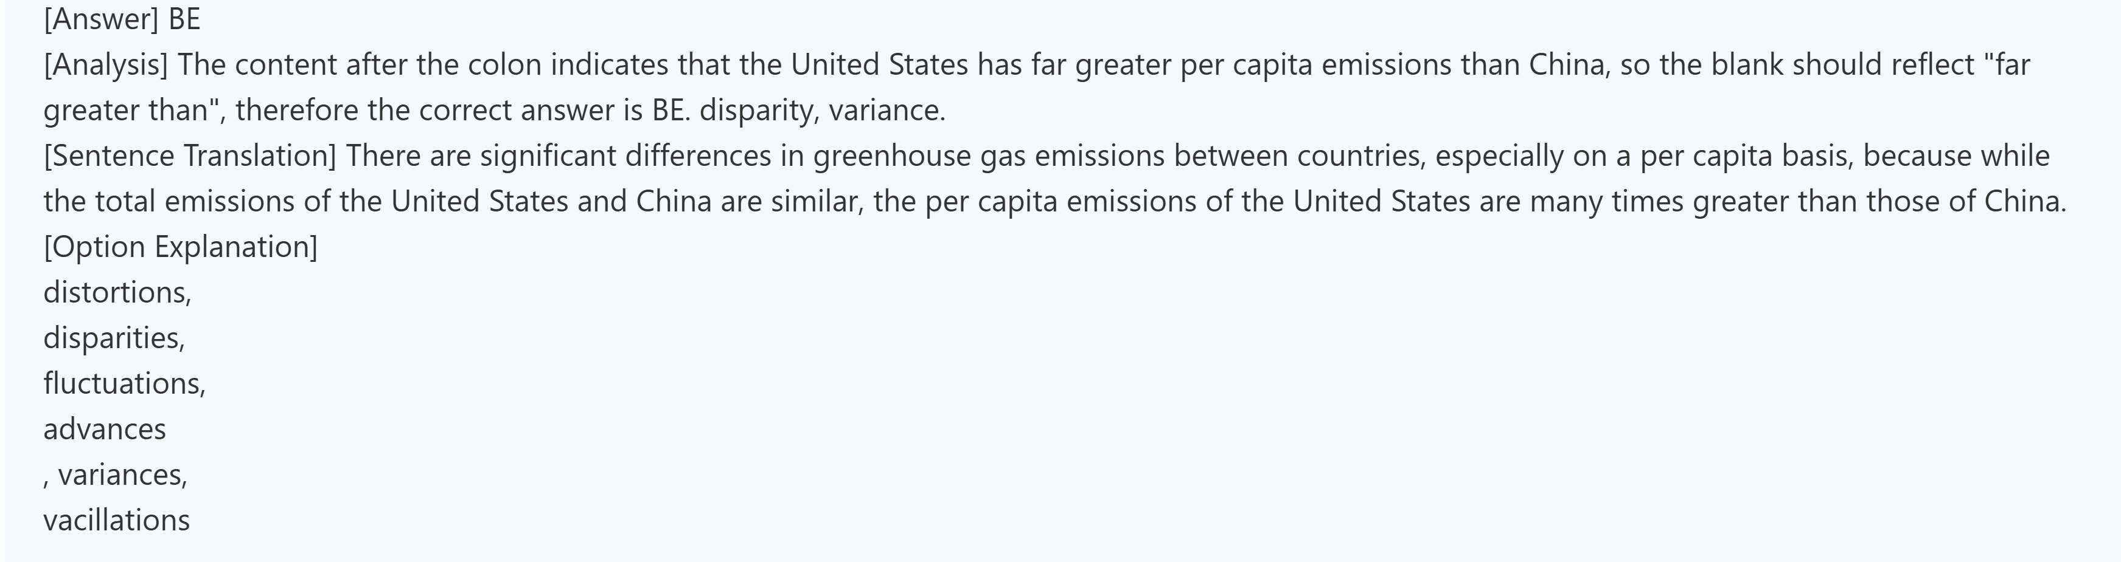Click the "[Analysis]" heading label
The image size is (2121, 562).
105,65
